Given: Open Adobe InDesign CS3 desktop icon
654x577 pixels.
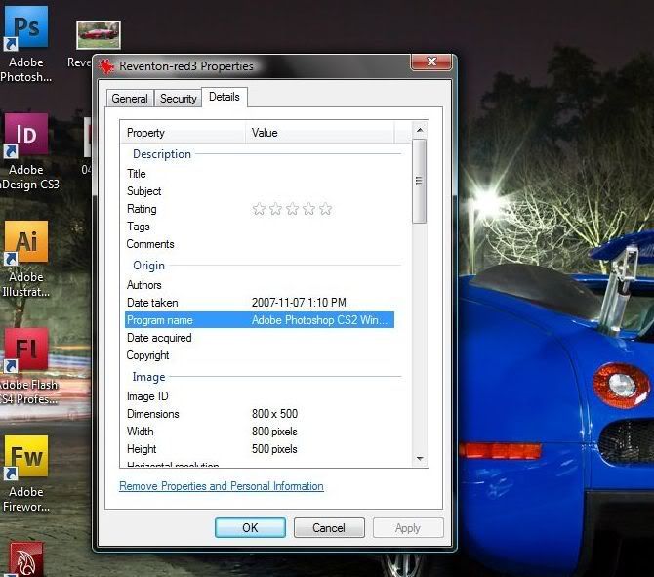Looking at the screenshot, I should (26, 135).
